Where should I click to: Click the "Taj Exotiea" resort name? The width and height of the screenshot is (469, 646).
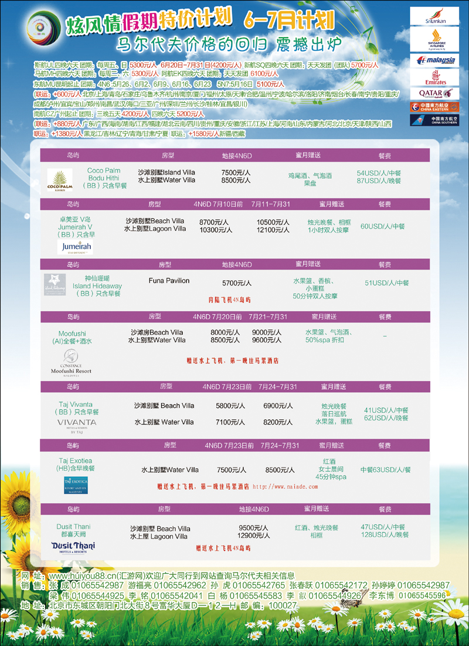(x=76, y=460)
